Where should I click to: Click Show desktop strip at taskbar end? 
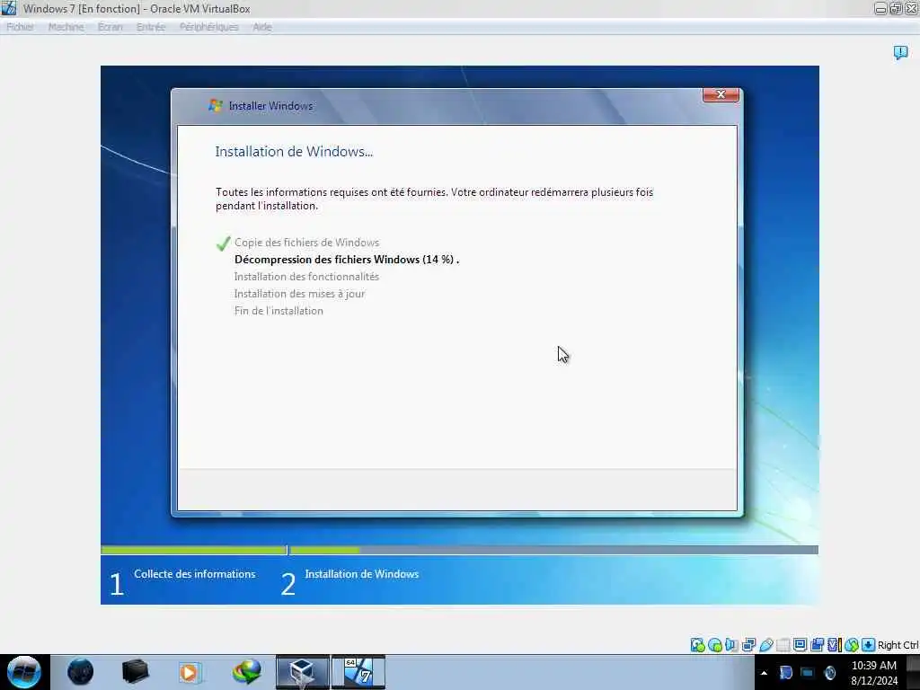coord(913,672)
